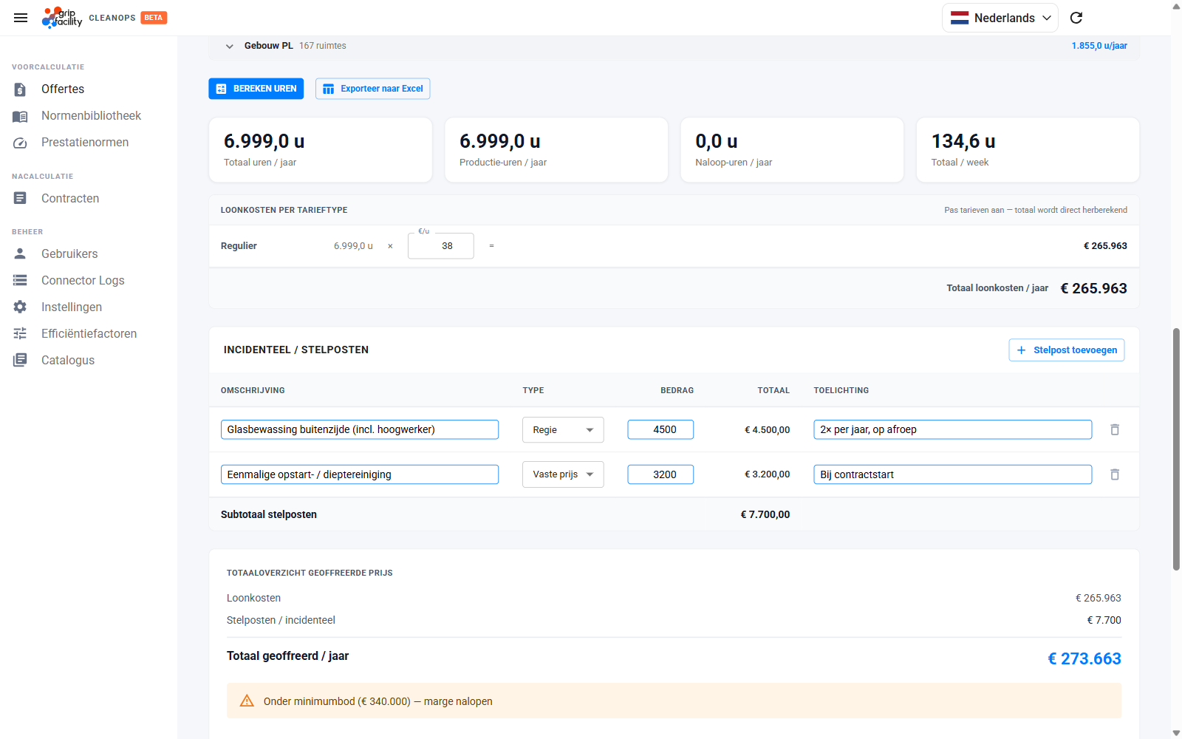
Task: Open the hamburger navigation menu
Action: pyautogui.click(x=21, y=18)
